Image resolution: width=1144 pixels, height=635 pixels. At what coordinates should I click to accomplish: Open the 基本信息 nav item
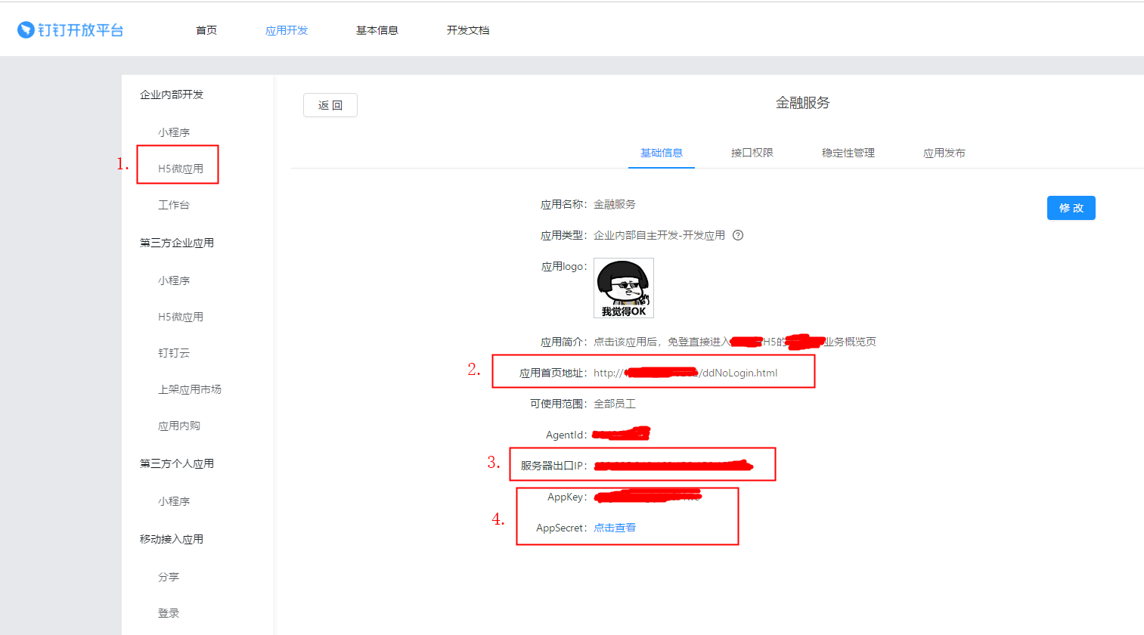[x=377, y=30]
